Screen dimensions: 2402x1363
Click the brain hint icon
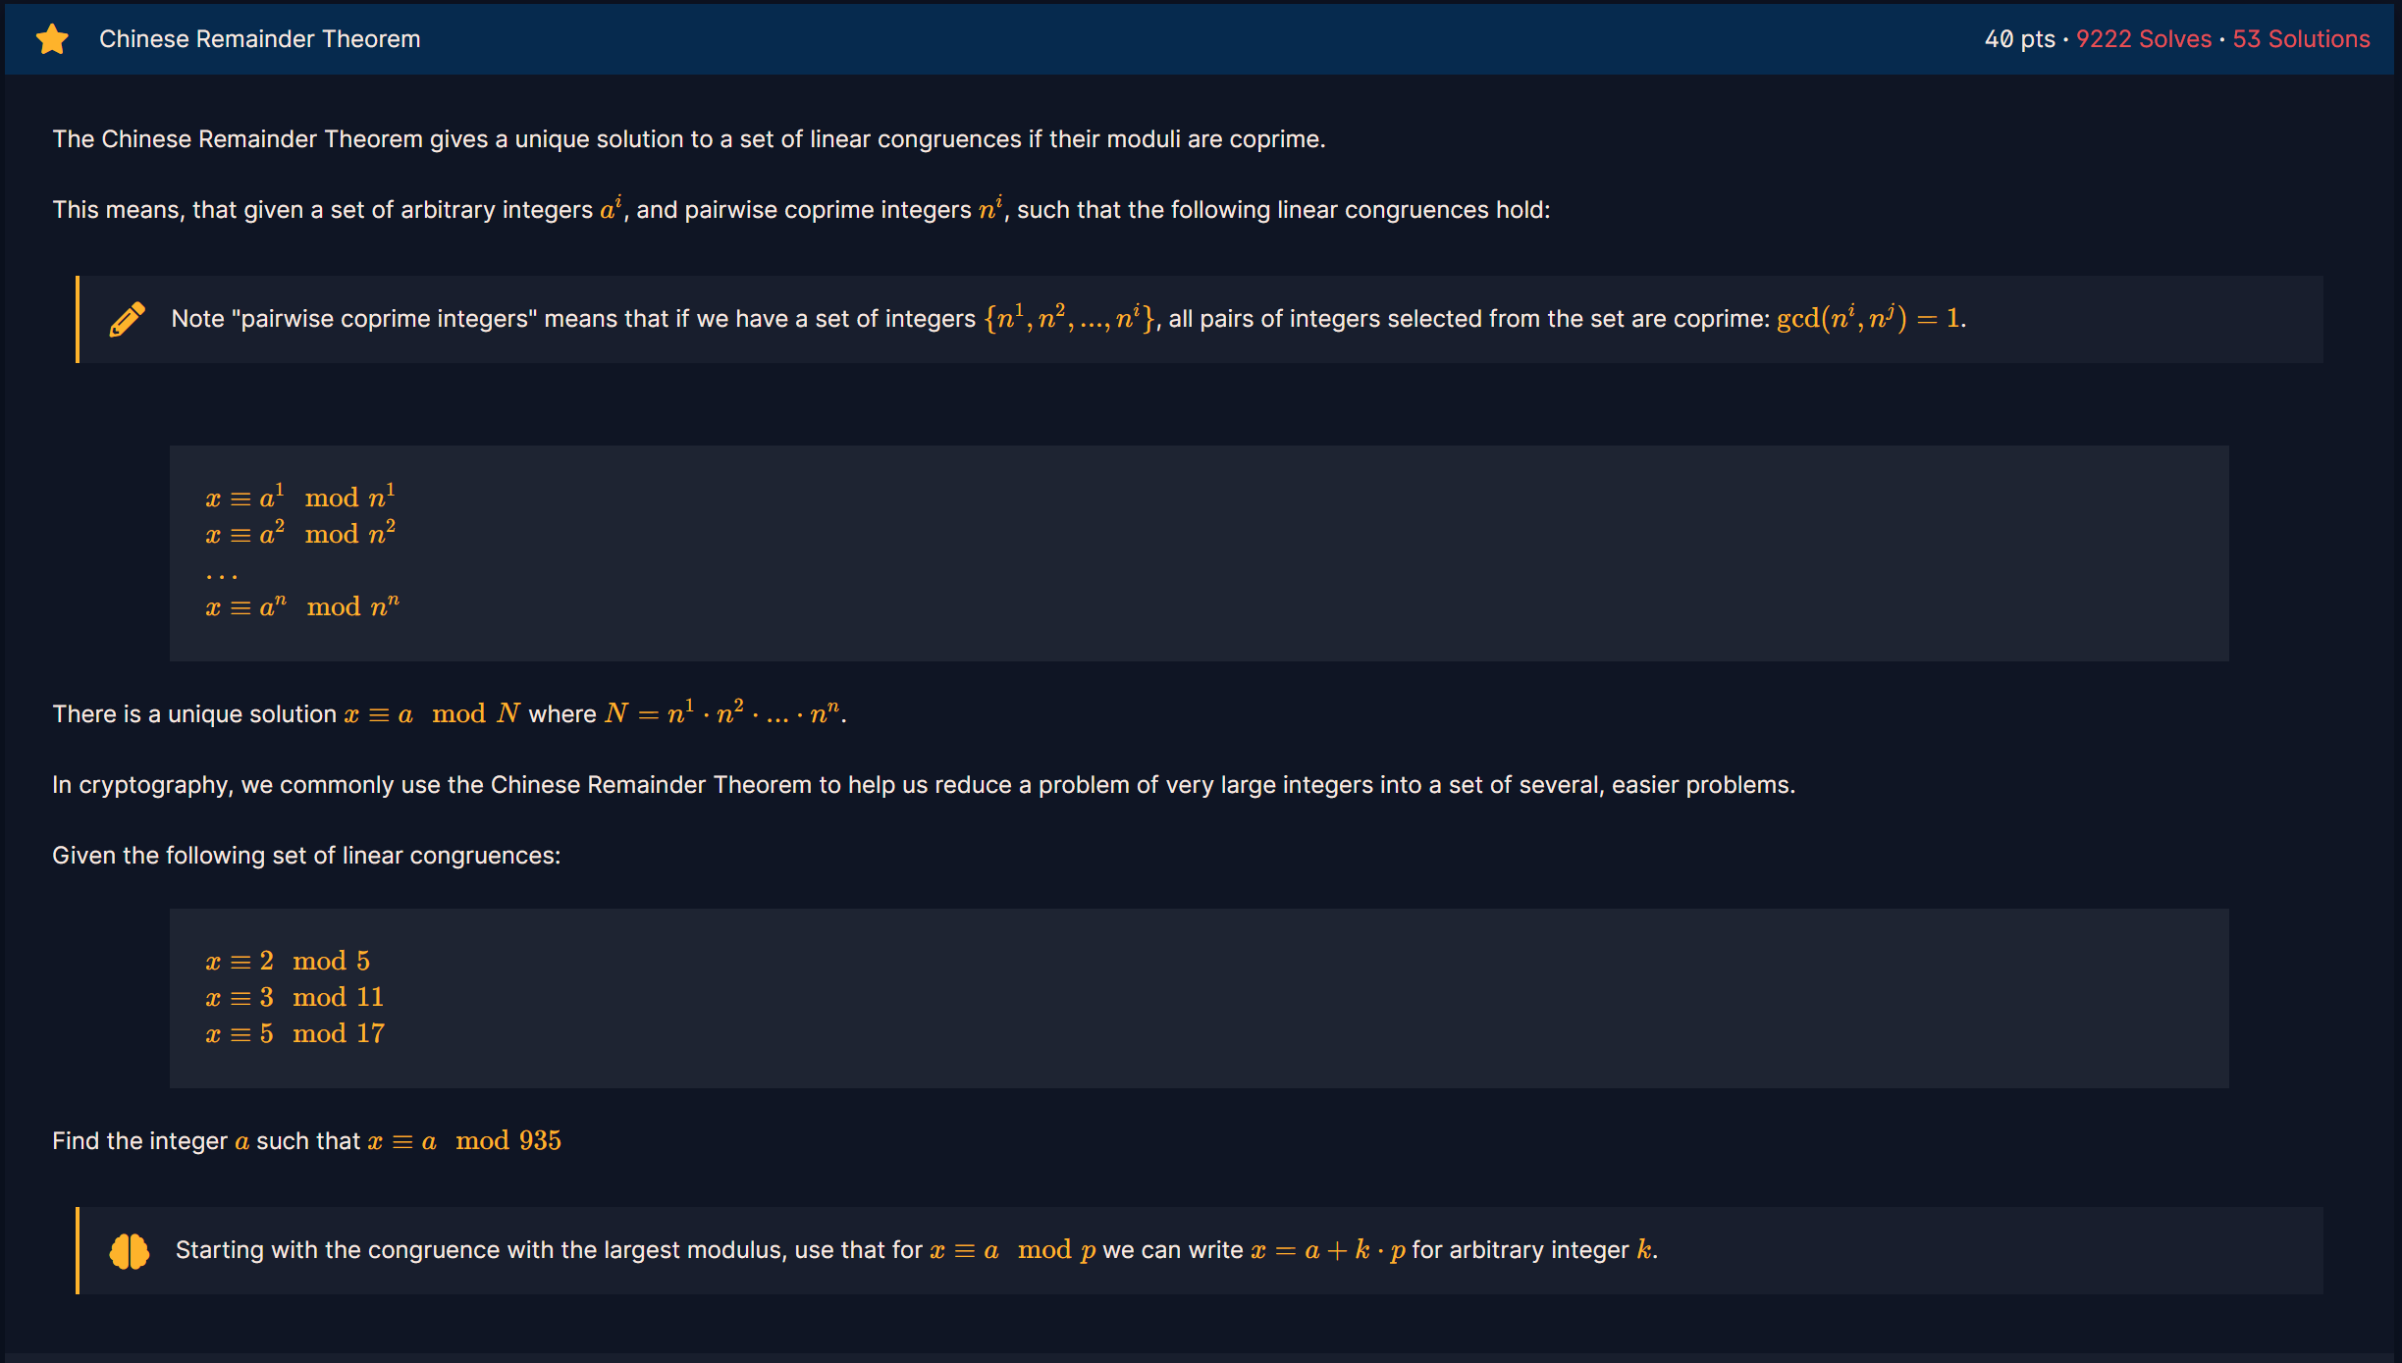[129, 1251]
